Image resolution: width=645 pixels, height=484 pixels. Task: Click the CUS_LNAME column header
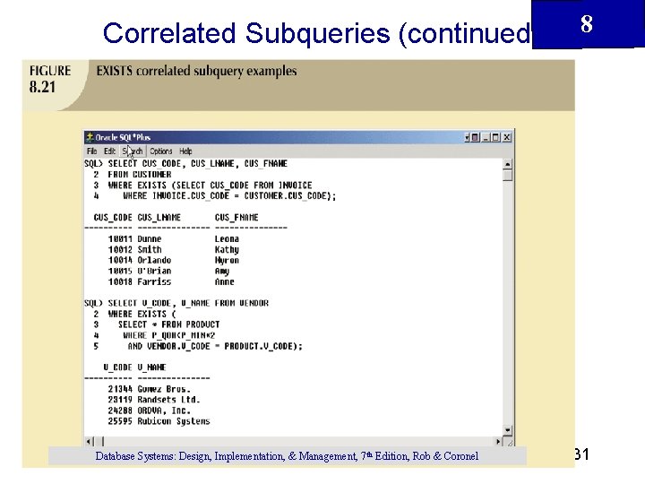click(159, 217)
